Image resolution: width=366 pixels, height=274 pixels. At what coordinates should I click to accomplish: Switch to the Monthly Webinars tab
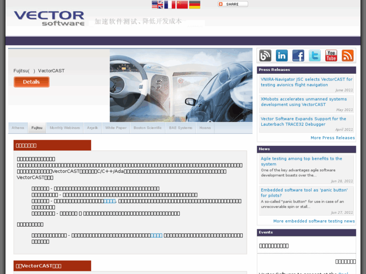65,128
